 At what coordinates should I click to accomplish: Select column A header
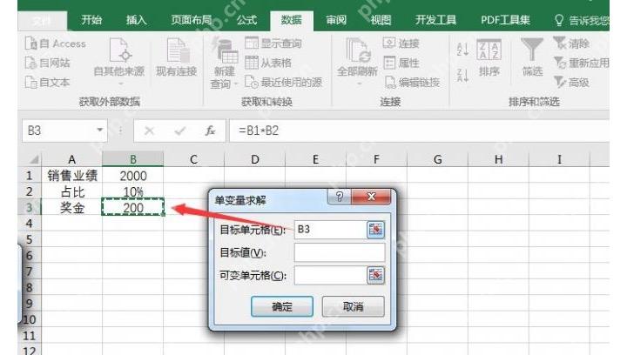coord(72,159)
